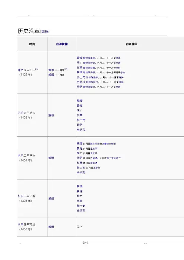
Task: Click 杨士奇 in the 建文四年 辅臣 list
Action: (81, 77)
